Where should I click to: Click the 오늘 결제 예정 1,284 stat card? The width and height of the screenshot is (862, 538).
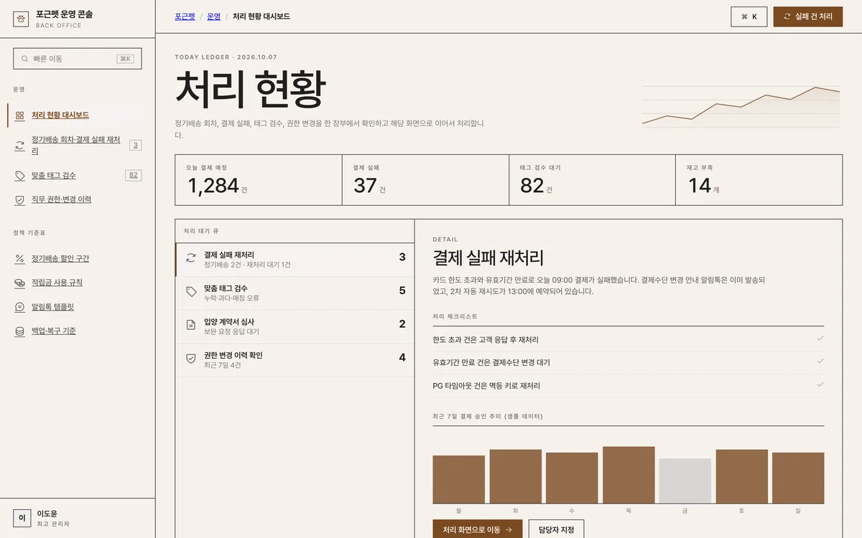(x=259, y=179)
